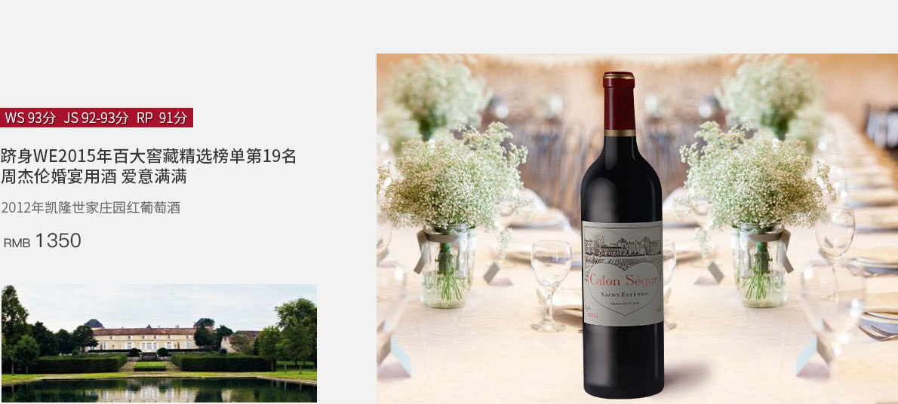
Task: Click the wine glass at far right
Action: tap(835, 246)
